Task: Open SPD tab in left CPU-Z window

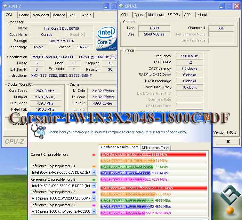Action: [x=72, y=15]
